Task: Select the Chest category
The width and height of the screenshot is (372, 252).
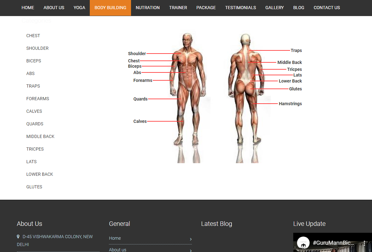Action: [x=33, y=36]
